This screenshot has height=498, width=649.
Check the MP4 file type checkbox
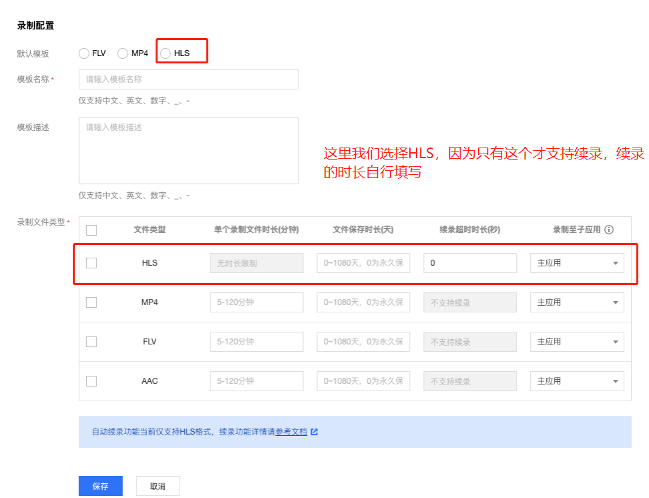[x=91, y=302]
